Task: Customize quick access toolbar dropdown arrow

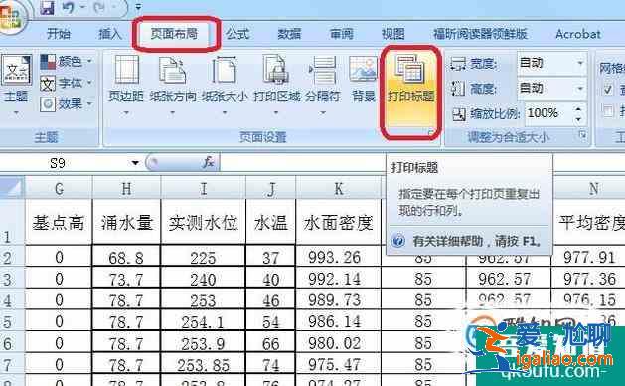Action: (x=138, y=7)
